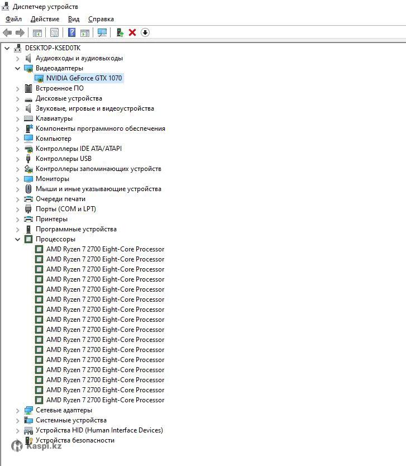Click the Back arrow toolbar icon
Viewport: 406px width, 466px height.
(x=7, y=32)
